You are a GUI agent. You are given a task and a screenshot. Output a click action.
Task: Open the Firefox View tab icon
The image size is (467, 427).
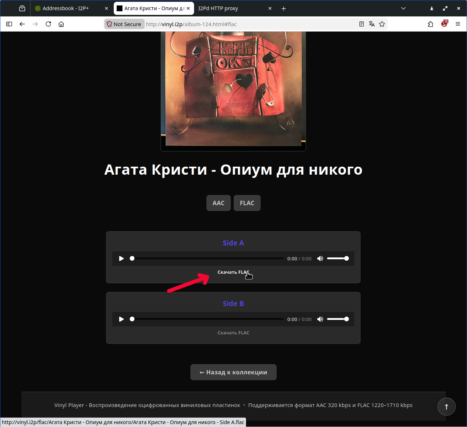point(22,8)
